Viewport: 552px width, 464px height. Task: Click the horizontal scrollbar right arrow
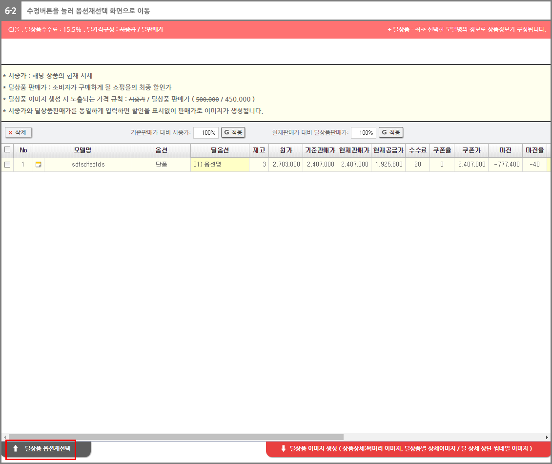click(x=547, y=437)
